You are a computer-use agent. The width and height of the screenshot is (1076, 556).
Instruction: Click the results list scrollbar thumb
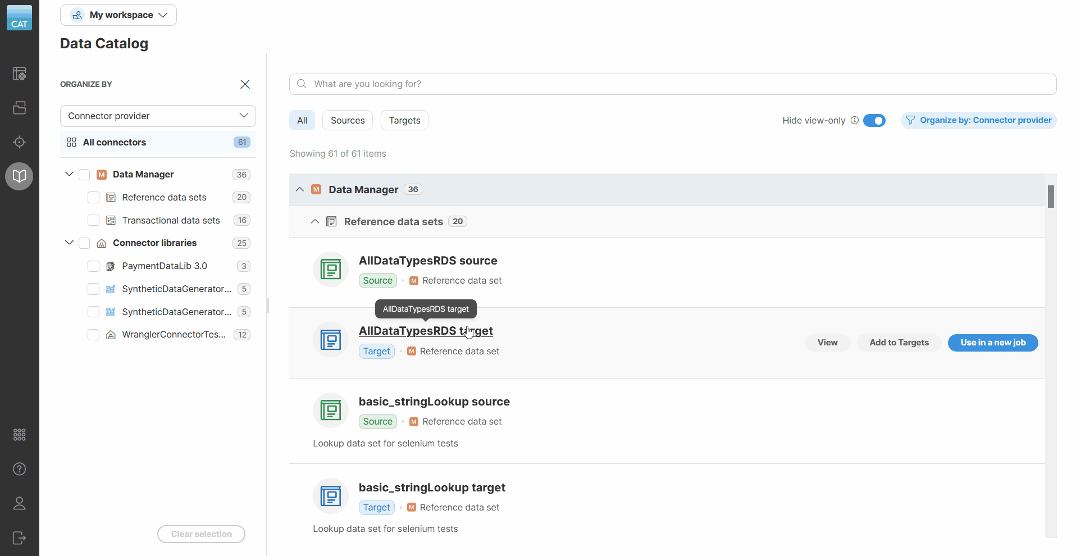click(x=1051, y=197)
